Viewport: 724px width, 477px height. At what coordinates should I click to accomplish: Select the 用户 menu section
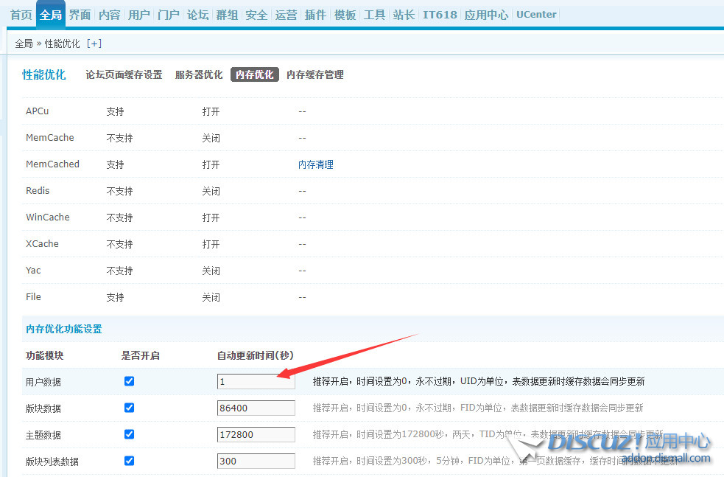(138, 14)
